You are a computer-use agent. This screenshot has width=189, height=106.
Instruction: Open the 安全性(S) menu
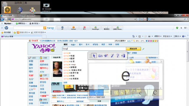pyautogui.click(x=167, y=36)
